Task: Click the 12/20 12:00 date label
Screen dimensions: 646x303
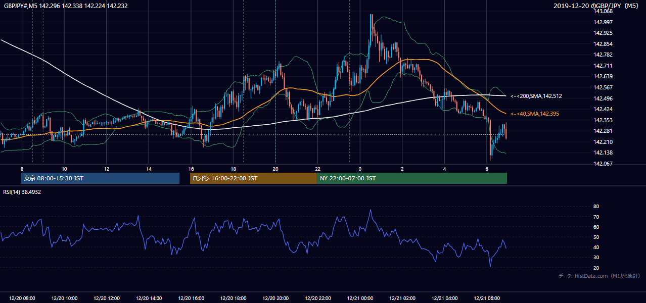Action: [x=107, y=298]
